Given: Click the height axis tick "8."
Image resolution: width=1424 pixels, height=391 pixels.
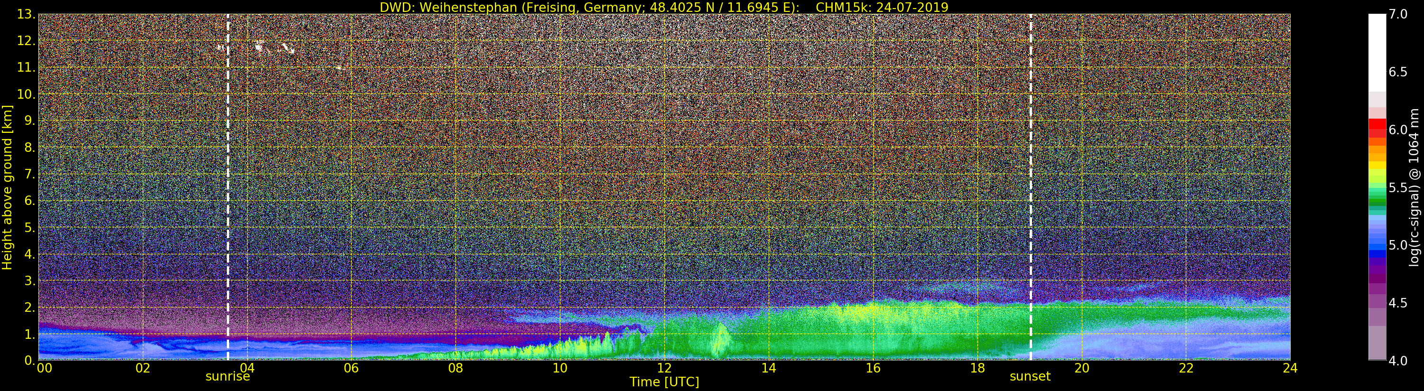Looking at the screenshot, I should coord(29,148).
